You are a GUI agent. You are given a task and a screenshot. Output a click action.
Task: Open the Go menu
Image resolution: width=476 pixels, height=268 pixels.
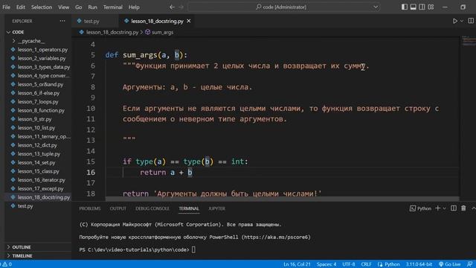coord(79,7)
